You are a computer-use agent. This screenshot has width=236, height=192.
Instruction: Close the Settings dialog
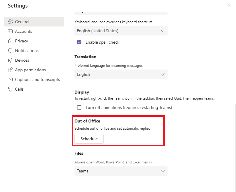[x=229, y=6]
